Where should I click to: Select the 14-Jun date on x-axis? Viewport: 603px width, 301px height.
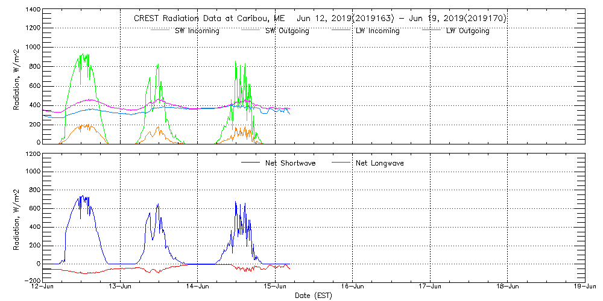tap(198, 286)
